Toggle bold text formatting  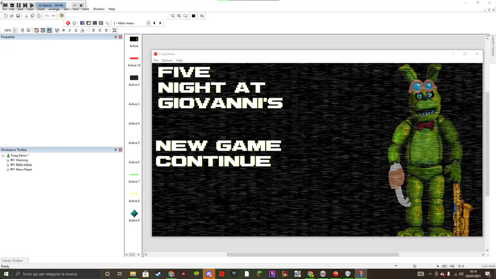[x=63, y=30]
